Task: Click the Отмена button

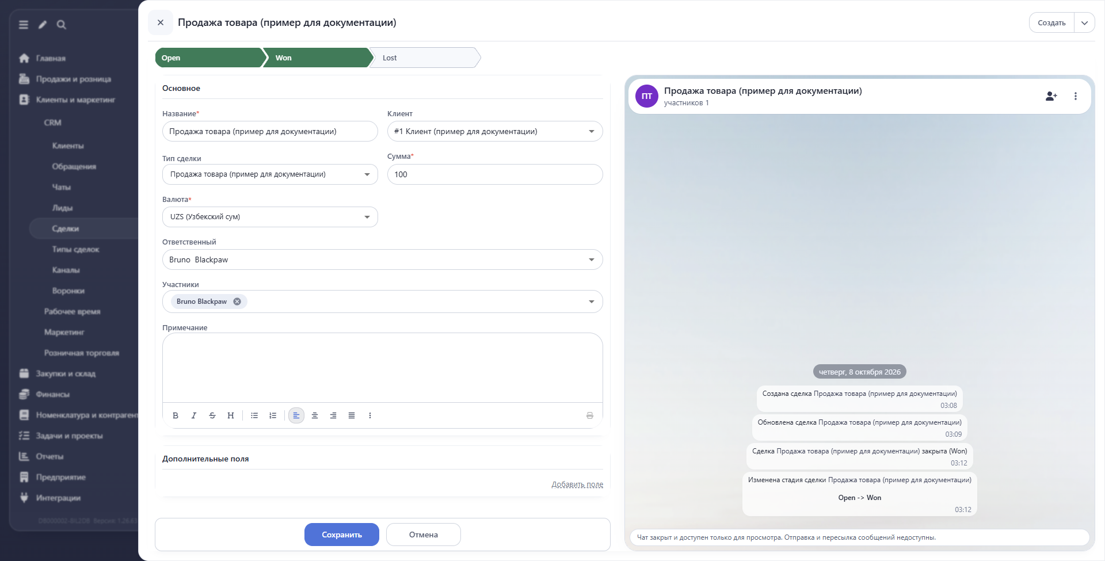Action: coord(424,535)
